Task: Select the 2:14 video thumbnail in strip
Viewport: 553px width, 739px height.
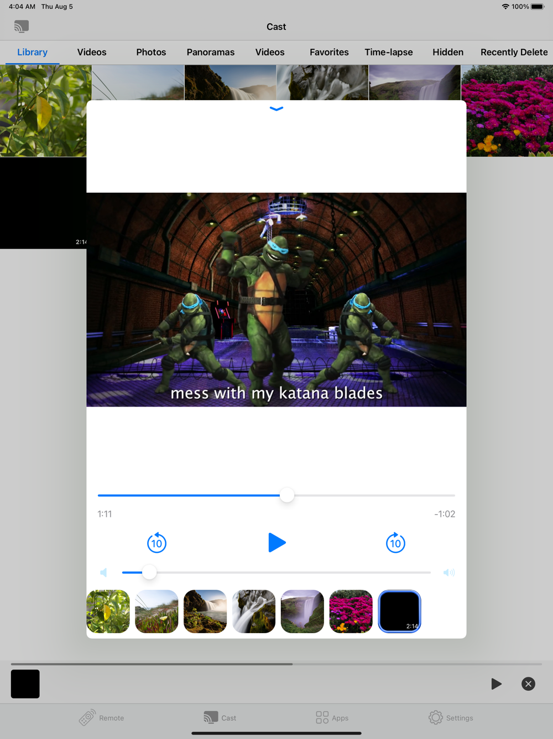Action: click(x=399, y=612)
